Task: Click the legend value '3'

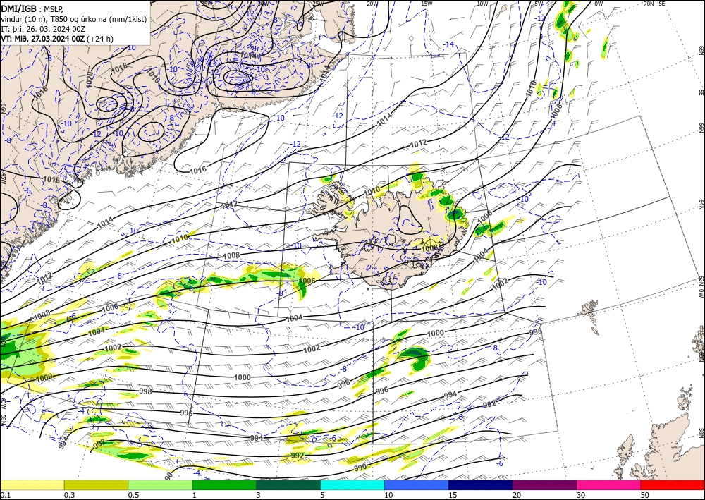Action: coord(259,495)
